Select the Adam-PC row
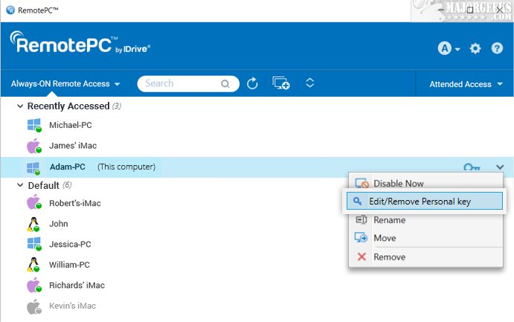The width and height of the screenshot is (514, 322). click(257, 167)
